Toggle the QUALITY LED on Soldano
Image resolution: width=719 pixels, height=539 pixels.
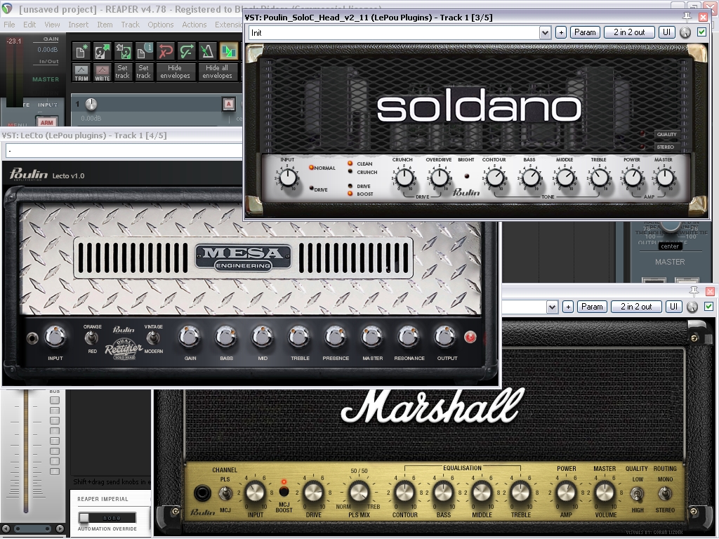(643, 134)
